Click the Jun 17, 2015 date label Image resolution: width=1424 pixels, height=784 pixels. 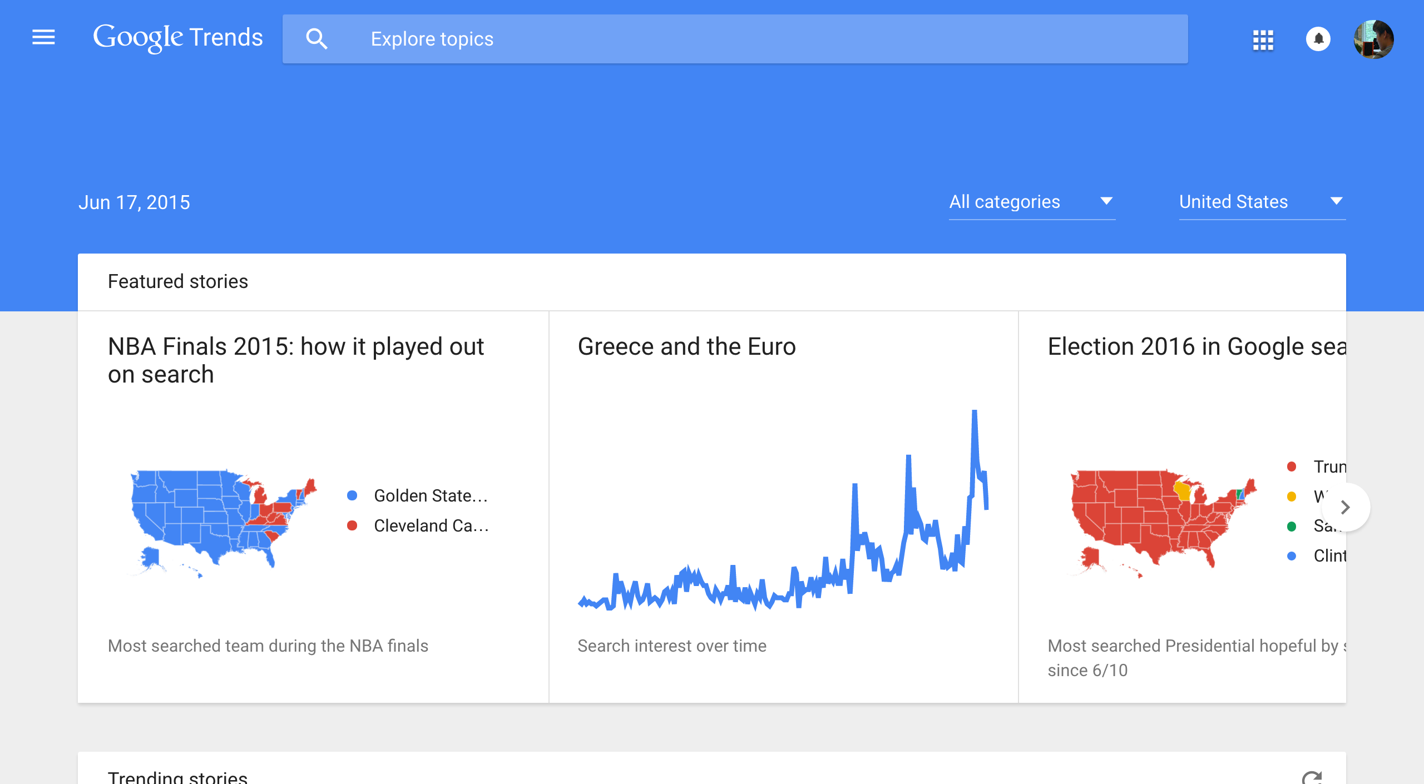pos(134,202)
